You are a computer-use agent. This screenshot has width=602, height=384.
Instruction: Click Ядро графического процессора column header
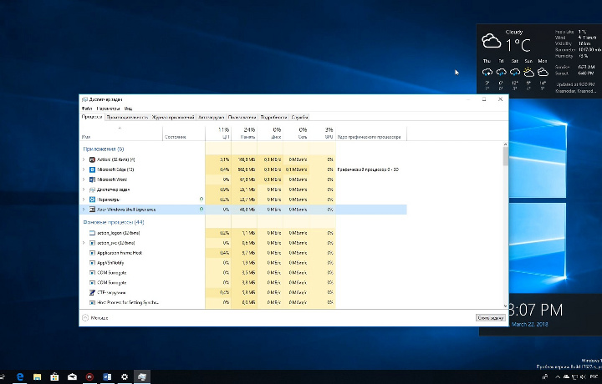tap(371, 133)
